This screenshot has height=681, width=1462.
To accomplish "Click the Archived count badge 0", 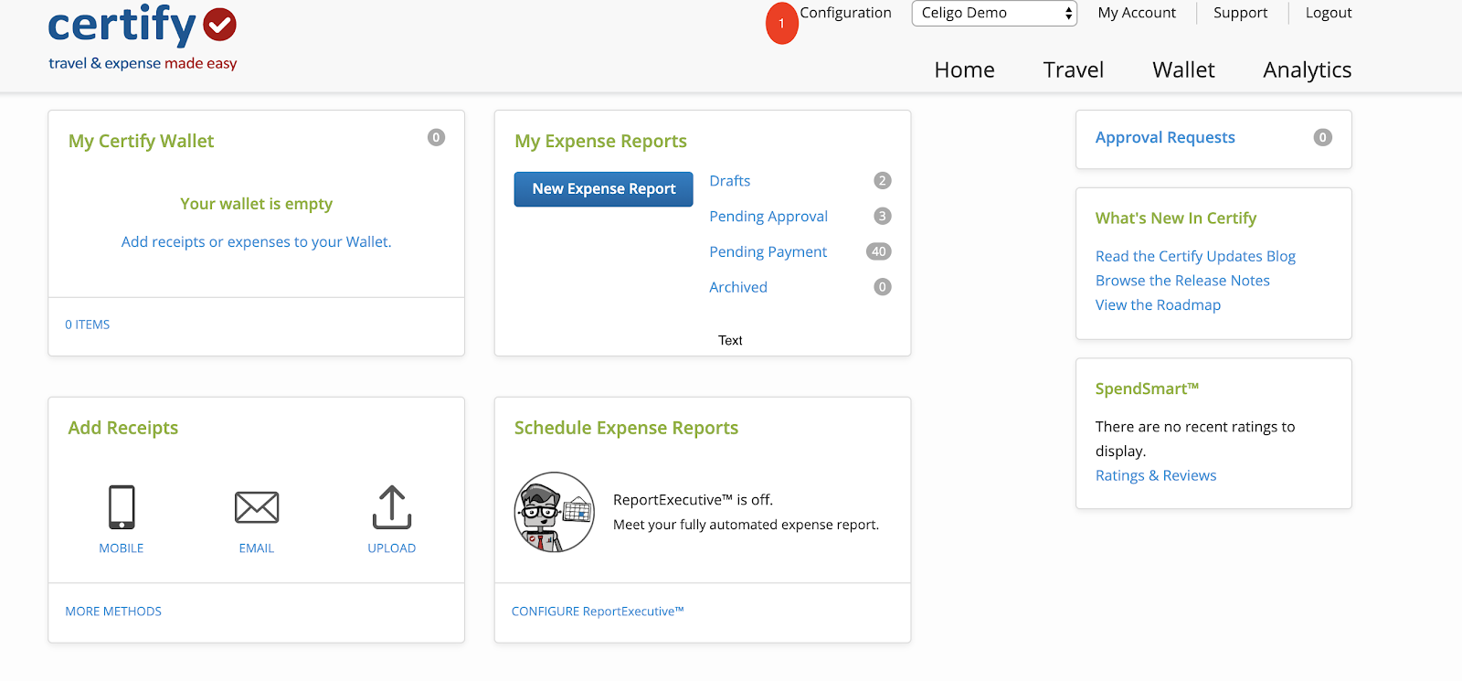I will point(882,287).
